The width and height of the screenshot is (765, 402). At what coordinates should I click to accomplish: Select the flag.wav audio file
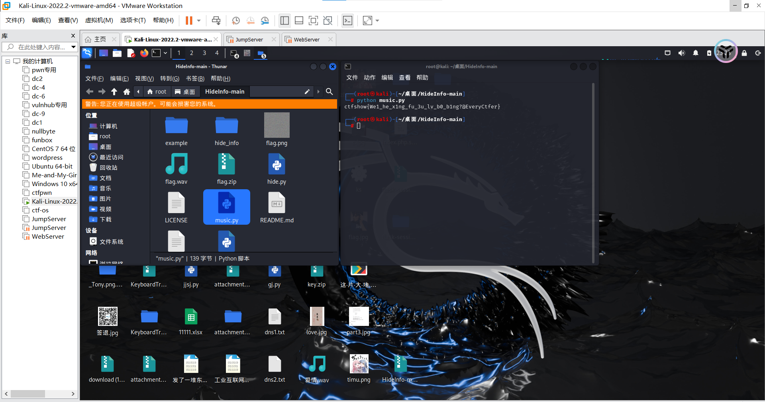point(177,169)
